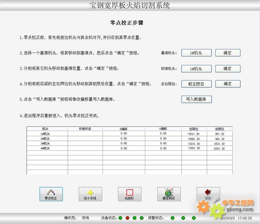The width and height of the screenshot is (260, 224).
Task: Confirm the 校准机头 with its 确定 button
Action: point(228,69)
